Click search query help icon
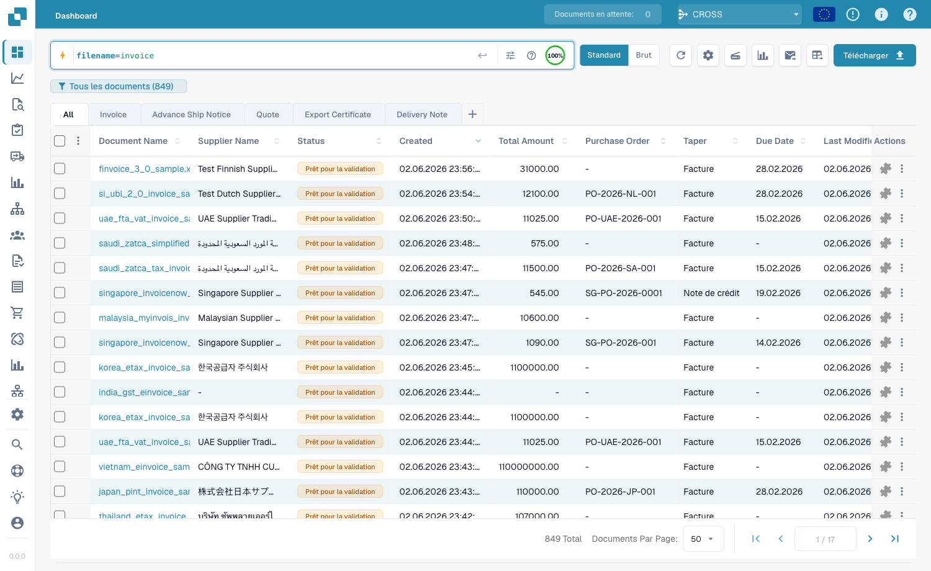 point(531,55)
